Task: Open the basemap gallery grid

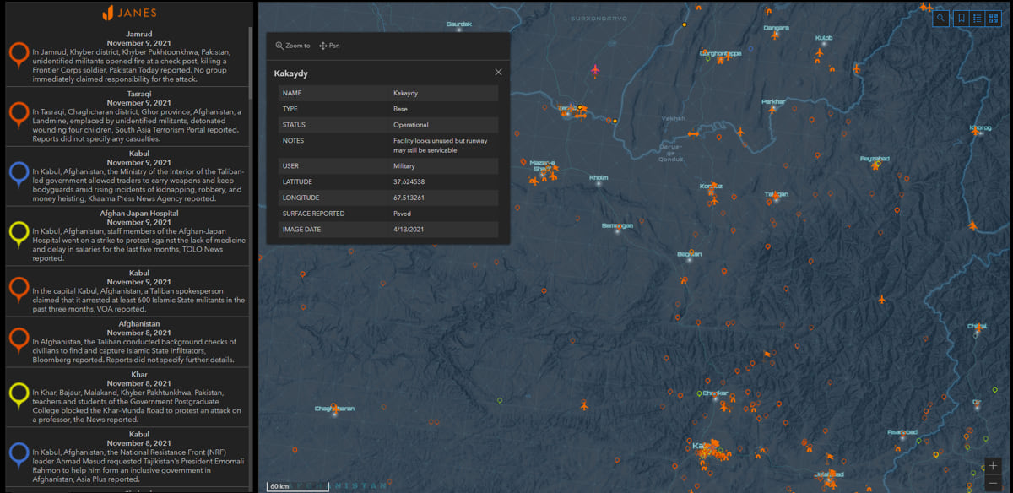Action: pyautogui.click(x=994, y=18)
